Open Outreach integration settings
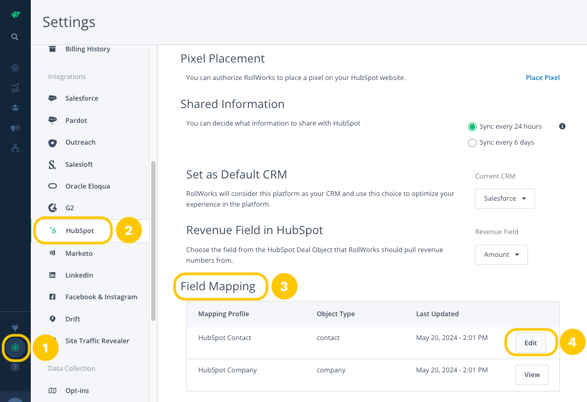587x402 pixels. click(80, 142)
